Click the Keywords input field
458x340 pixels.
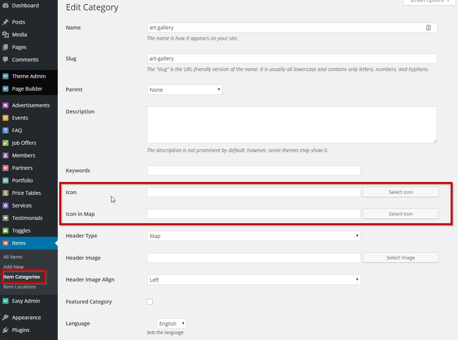(x=254, y=170)
